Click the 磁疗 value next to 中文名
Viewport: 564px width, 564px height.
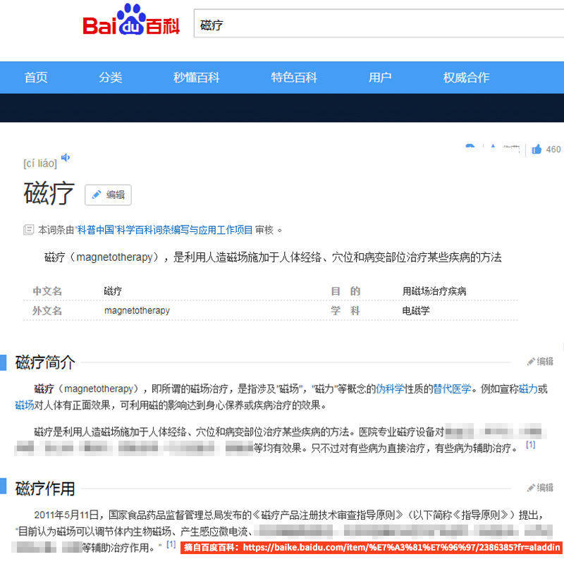(x=113, y=291)
